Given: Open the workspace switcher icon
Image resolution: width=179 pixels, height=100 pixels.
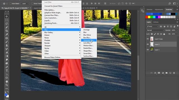Looking at the screenshot, I should pos(174,4).
